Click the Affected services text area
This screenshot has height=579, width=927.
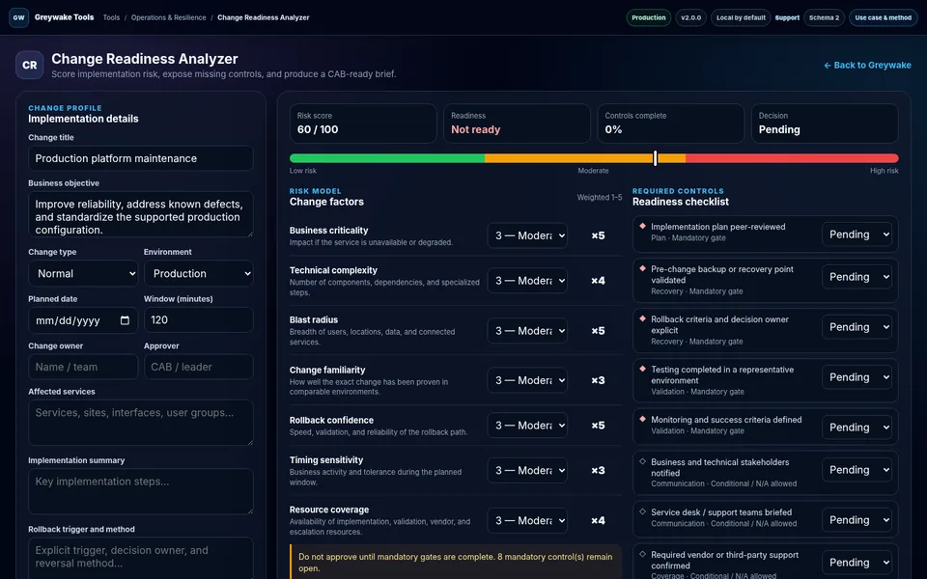click(x=141, y=423)
